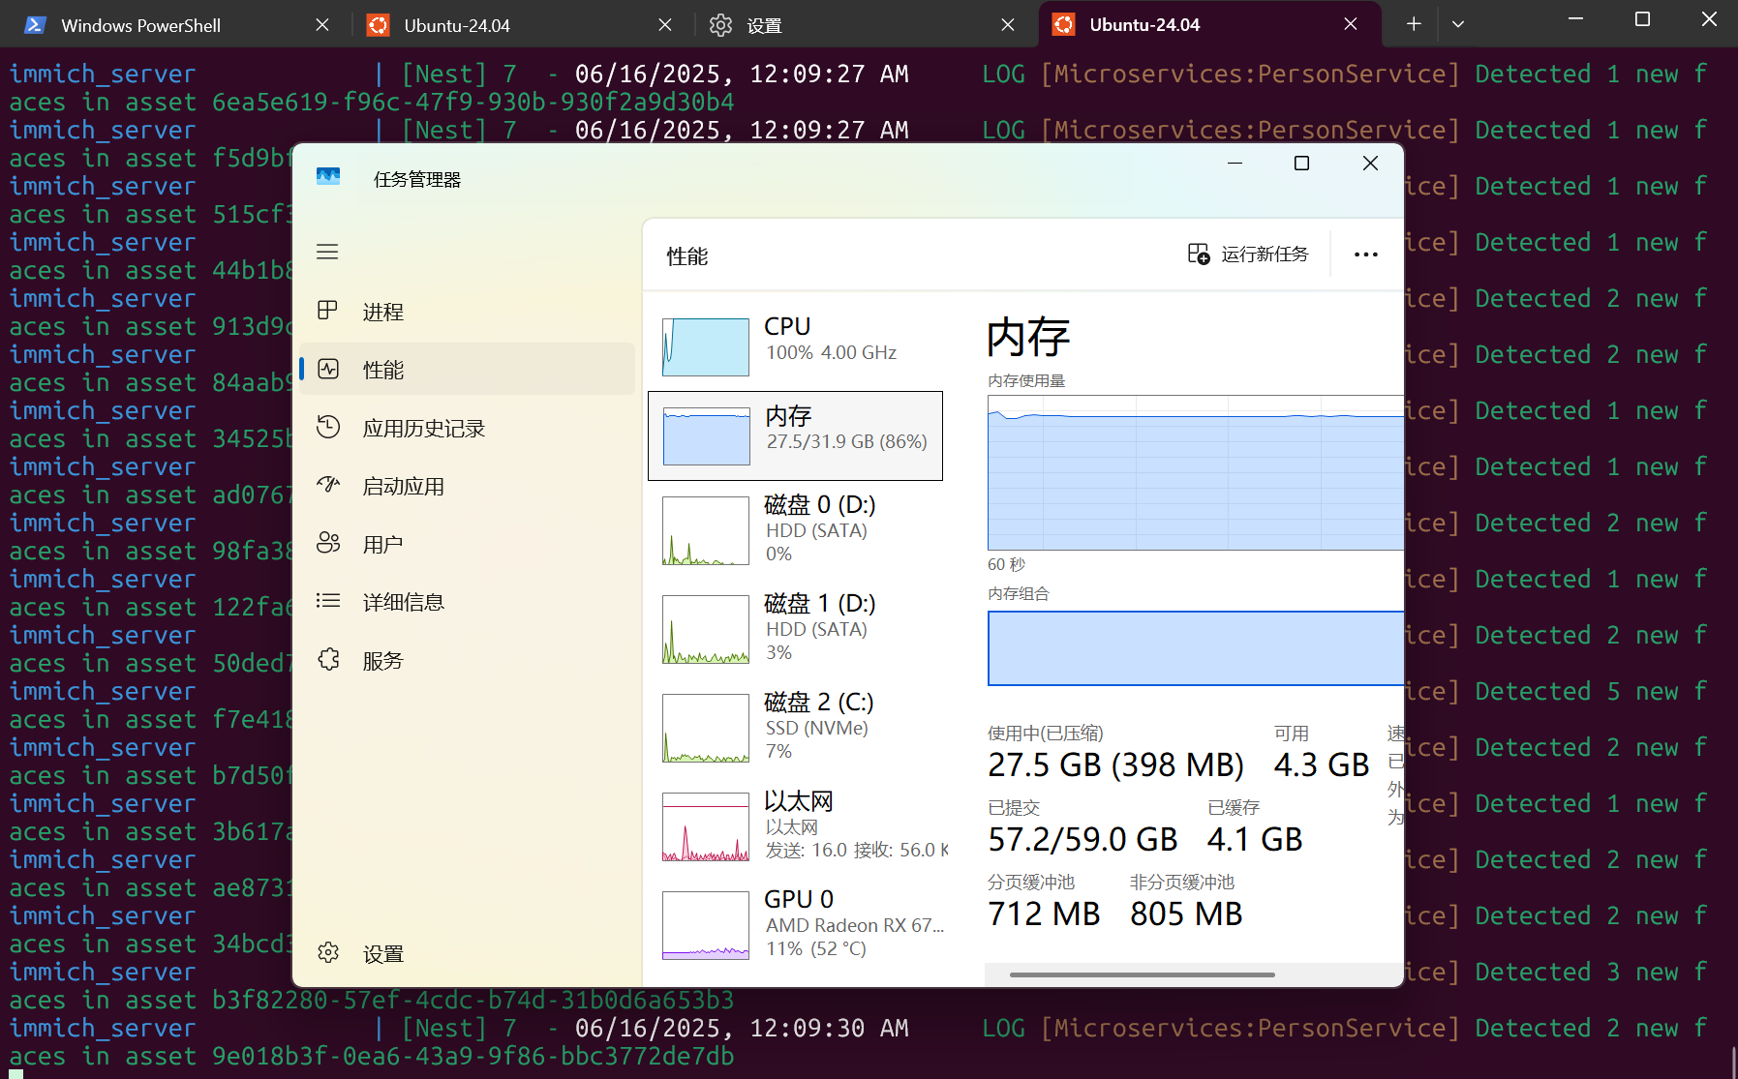Open the 用户 (Users) page
Image resolution: width=1738 pixels, height=1079 pixels.
coord(467,544)
